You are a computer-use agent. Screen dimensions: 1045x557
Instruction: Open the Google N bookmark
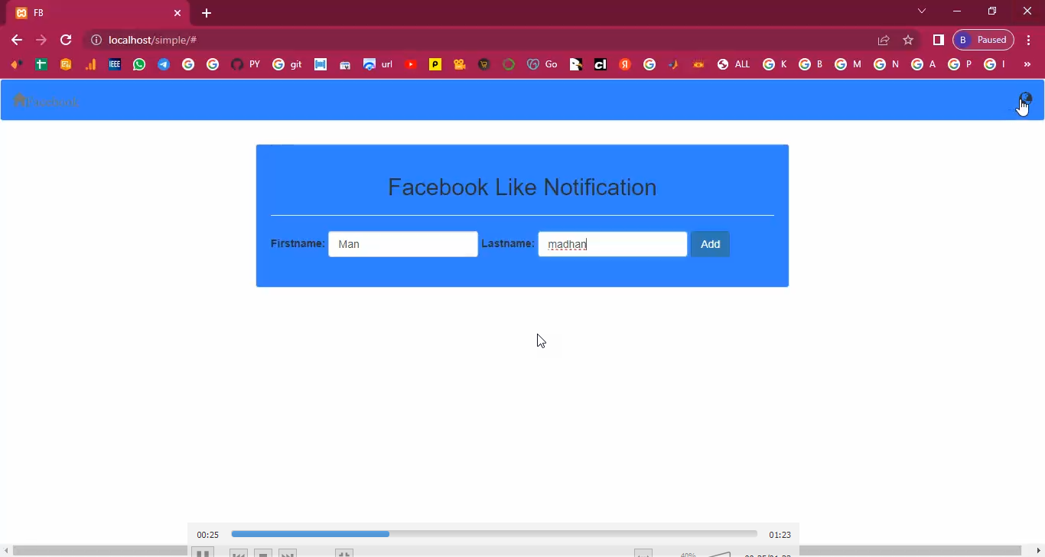(886, 64)
